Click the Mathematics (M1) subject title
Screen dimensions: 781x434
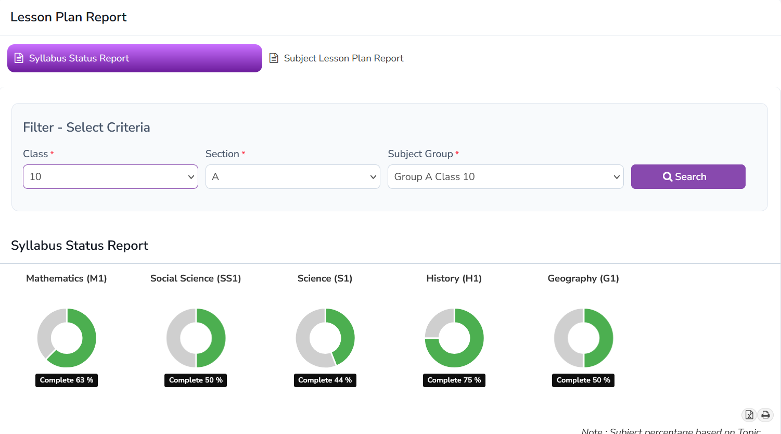coord(67,278)
